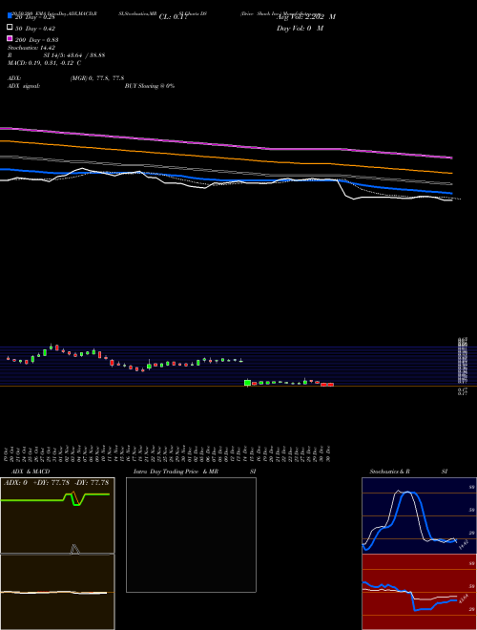Screen dimensions: 477x630
Task: Click the 'SI 14/3: 43.64 / 38.88' value
Action: click(74, 55)
